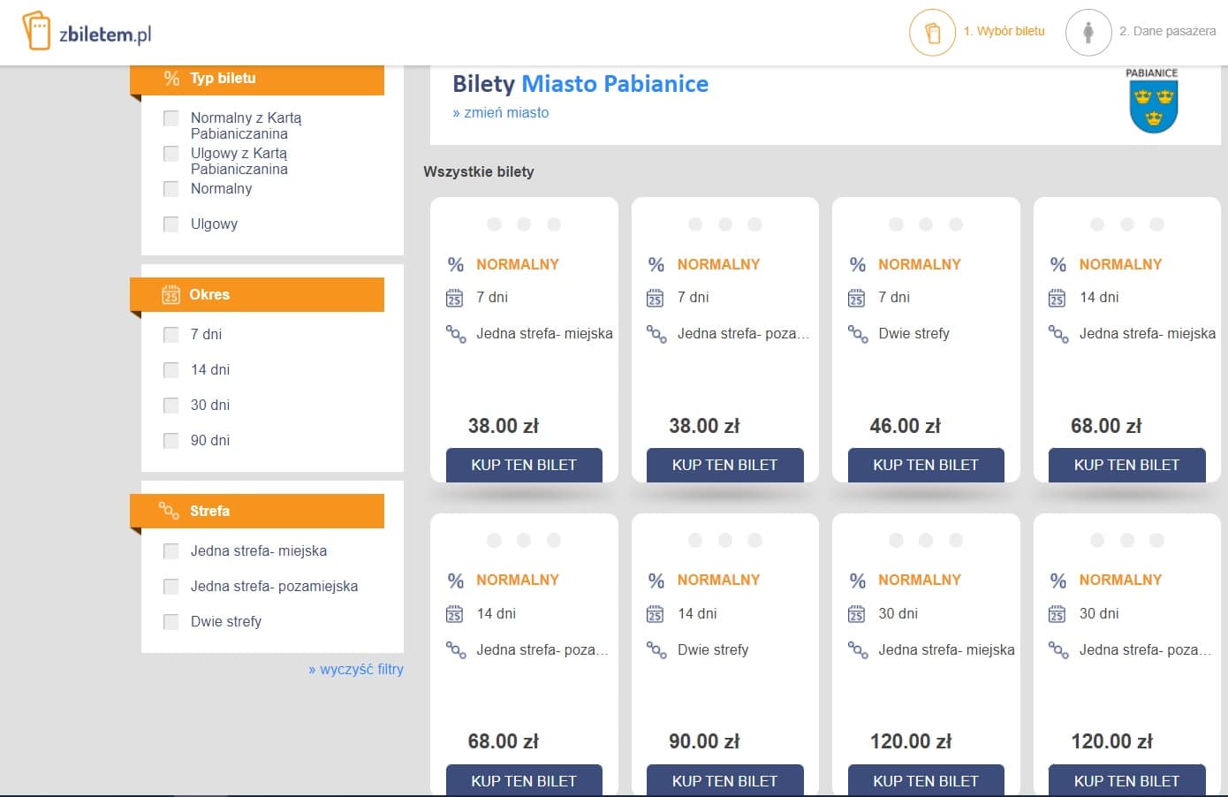The width and height of the screenshot is (1228, 797).
Task: Buy the 46.00 zł 7-day two-zone ticket
Action: (x=925, y=465)
